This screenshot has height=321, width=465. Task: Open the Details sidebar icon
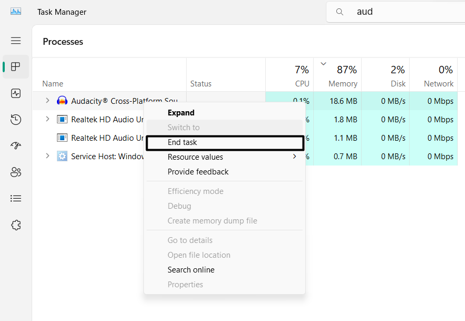pos(16,198)
